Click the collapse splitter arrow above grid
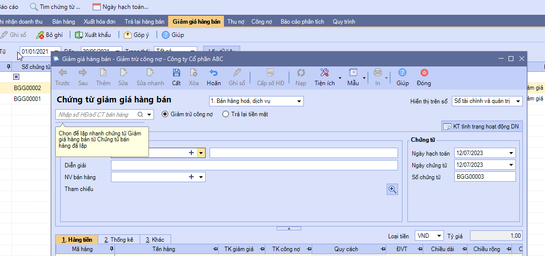This screenshot has width=545, height=256. point(289,228)
